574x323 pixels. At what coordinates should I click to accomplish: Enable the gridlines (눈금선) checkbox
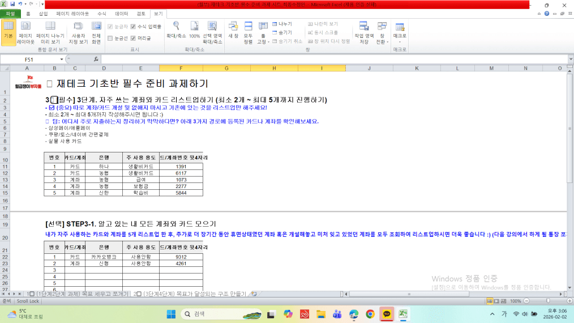[110, 38]
